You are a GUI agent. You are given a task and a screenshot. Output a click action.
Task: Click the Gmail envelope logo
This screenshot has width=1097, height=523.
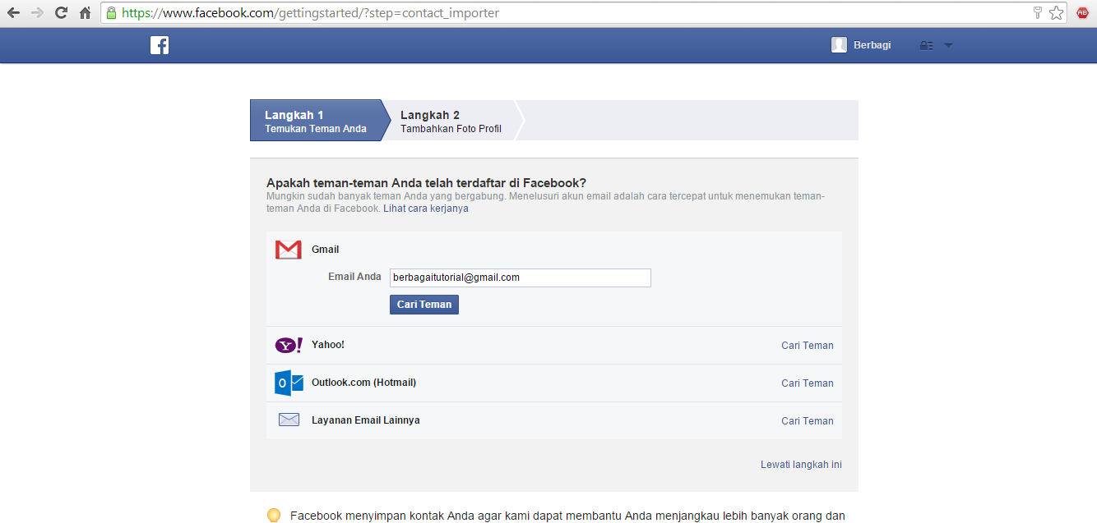(x=289, y=250)
